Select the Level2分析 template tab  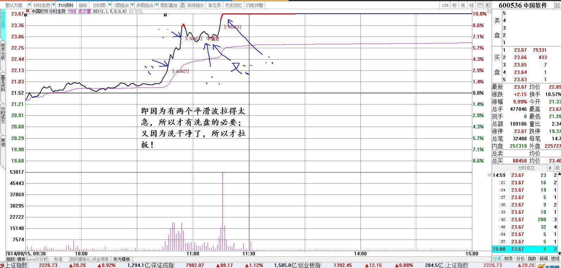tap(37, 259)
